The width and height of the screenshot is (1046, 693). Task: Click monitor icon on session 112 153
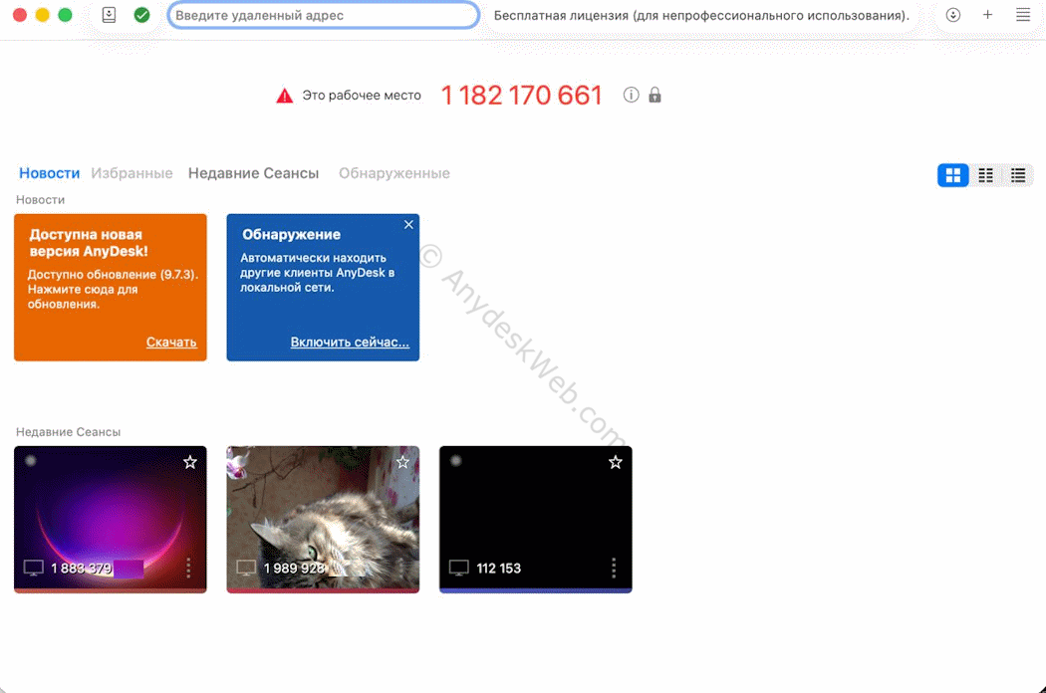[459, 569]
